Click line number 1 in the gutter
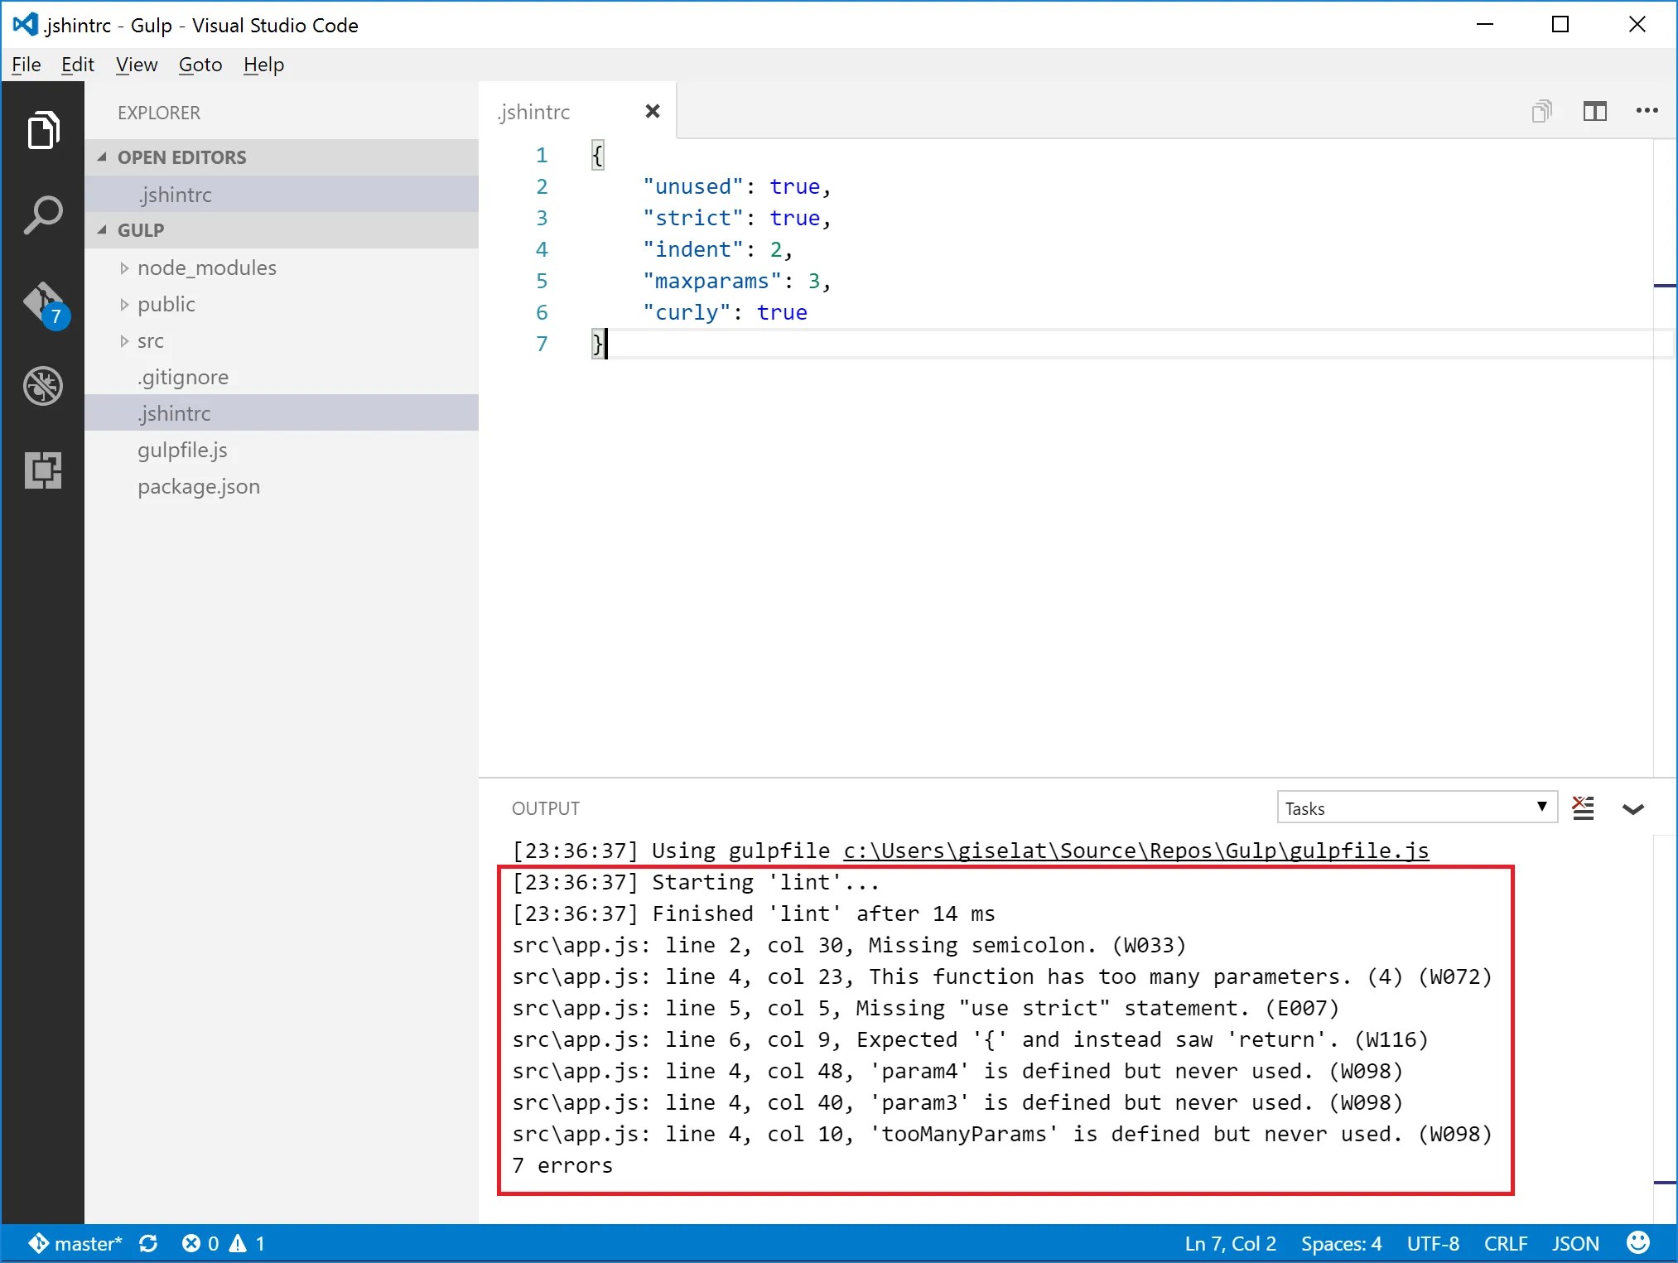The height and width of the screenshot is (1263, 1678). pos(542,155)
